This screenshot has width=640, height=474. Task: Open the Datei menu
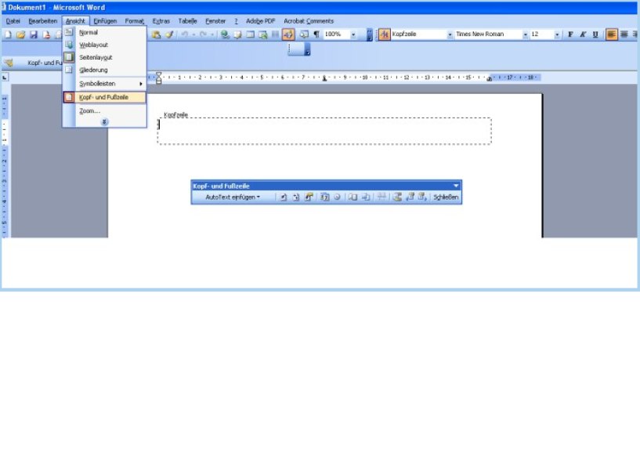coord(13,21)
